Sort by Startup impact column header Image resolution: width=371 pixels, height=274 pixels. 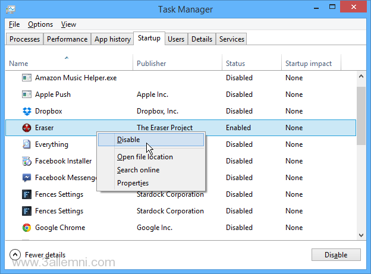(308, 64)
